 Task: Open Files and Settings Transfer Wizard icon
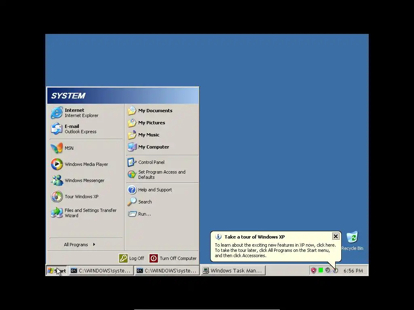click(57, 213)
